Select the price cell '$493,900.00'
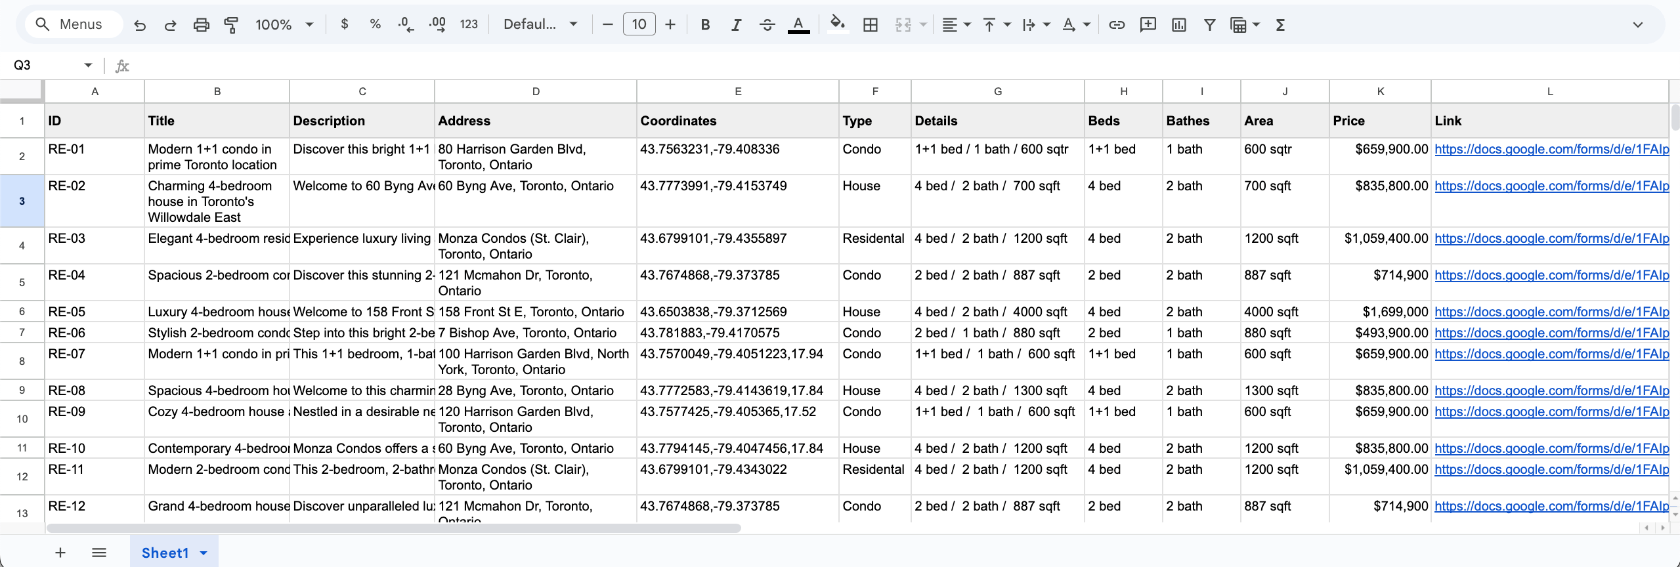This screenshot has height=567, width=1680. 1380,333
